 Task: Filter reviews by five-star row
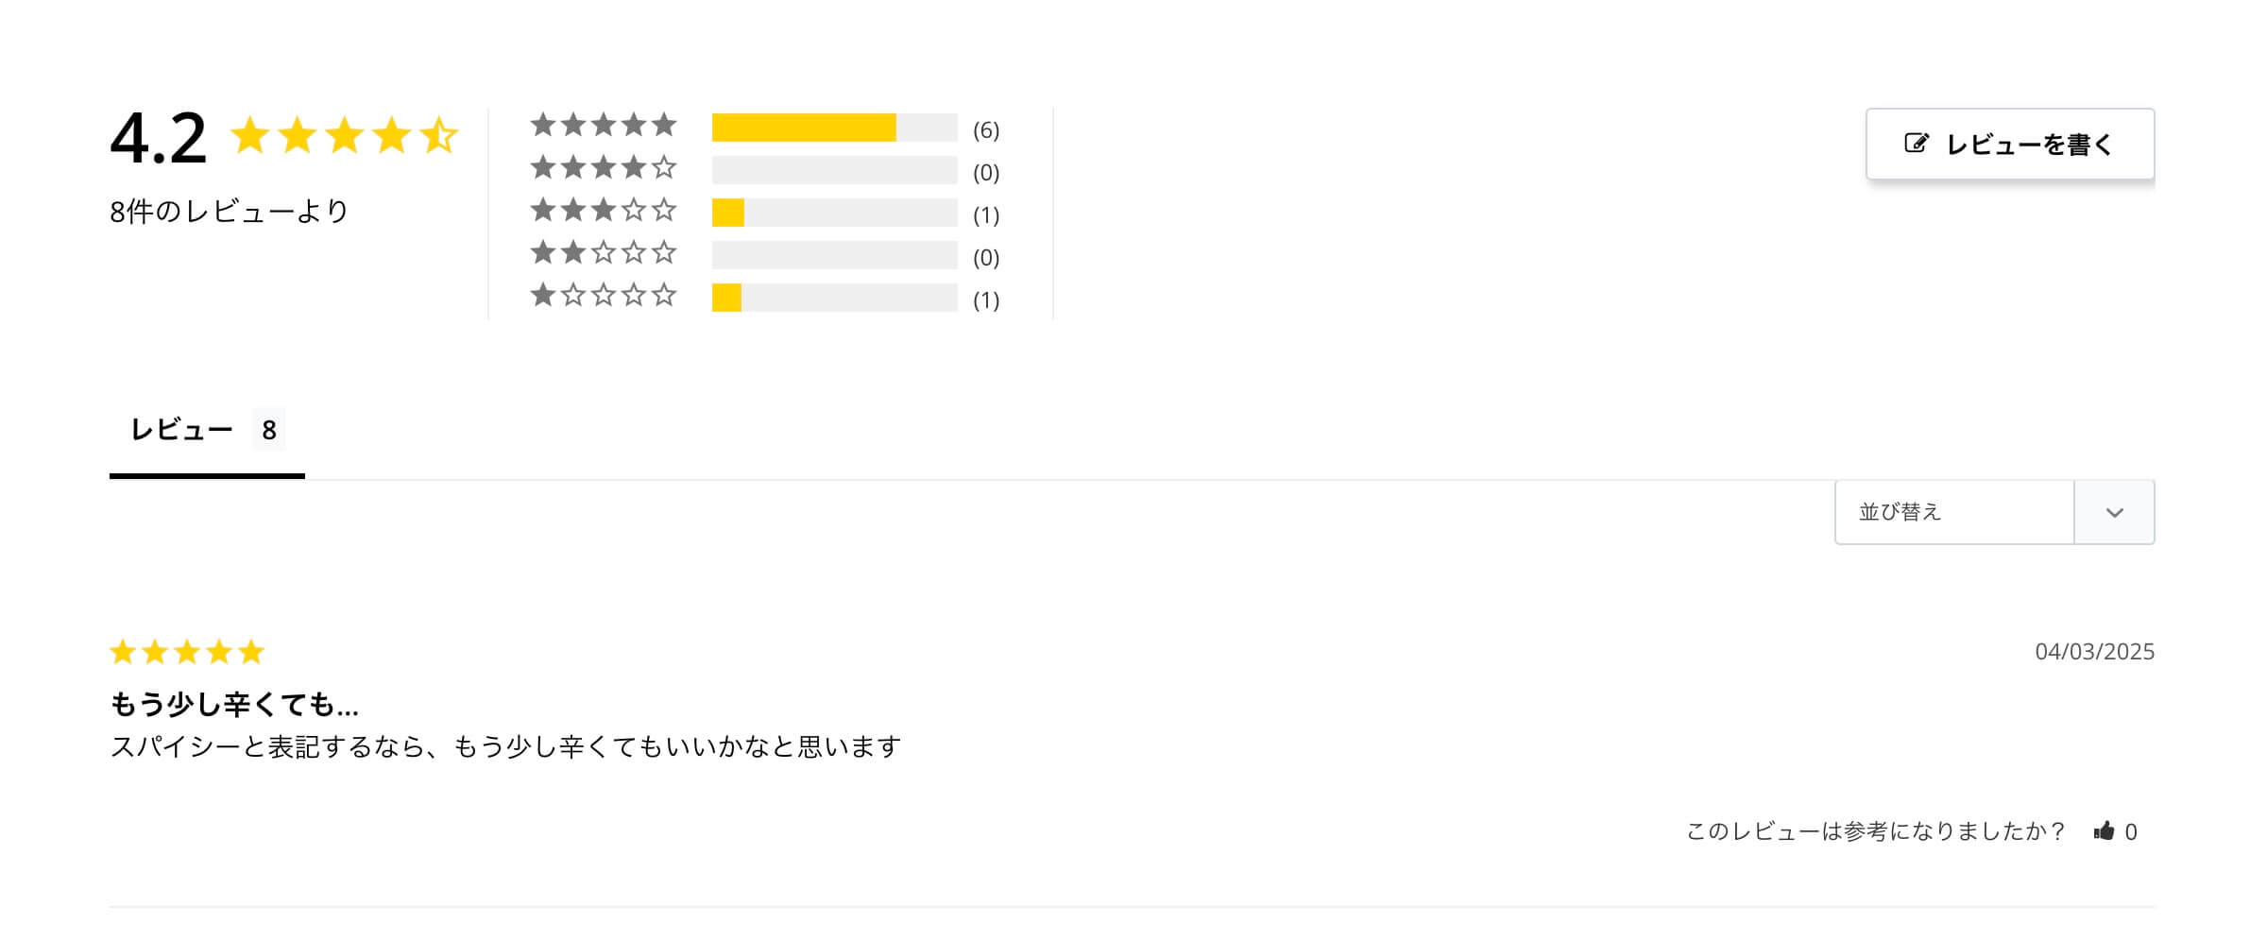pyautogui.click(x=764, y=128)
